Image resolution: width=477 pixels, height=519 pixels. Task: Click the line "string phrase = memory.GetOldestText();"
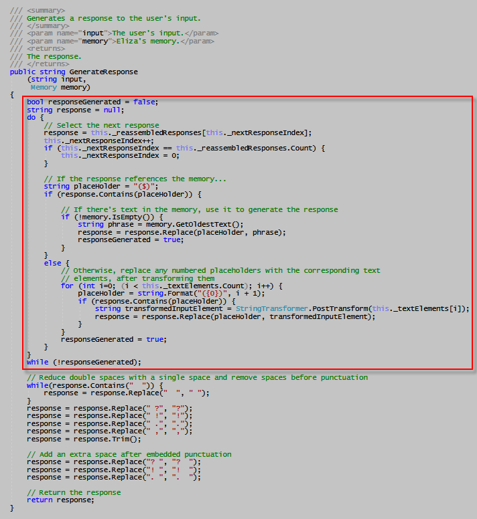point(161,225)
